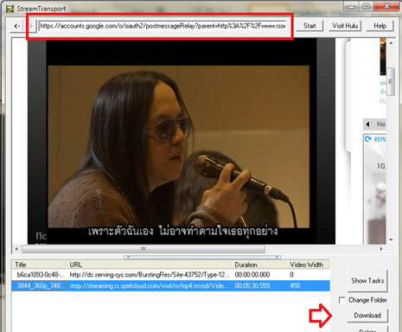Open the Help button

[380, 26]
